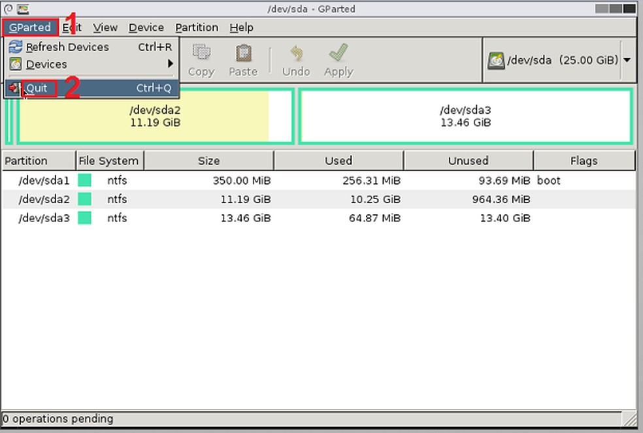Click the 350.00 MiB size value

[x=242, y=180]
